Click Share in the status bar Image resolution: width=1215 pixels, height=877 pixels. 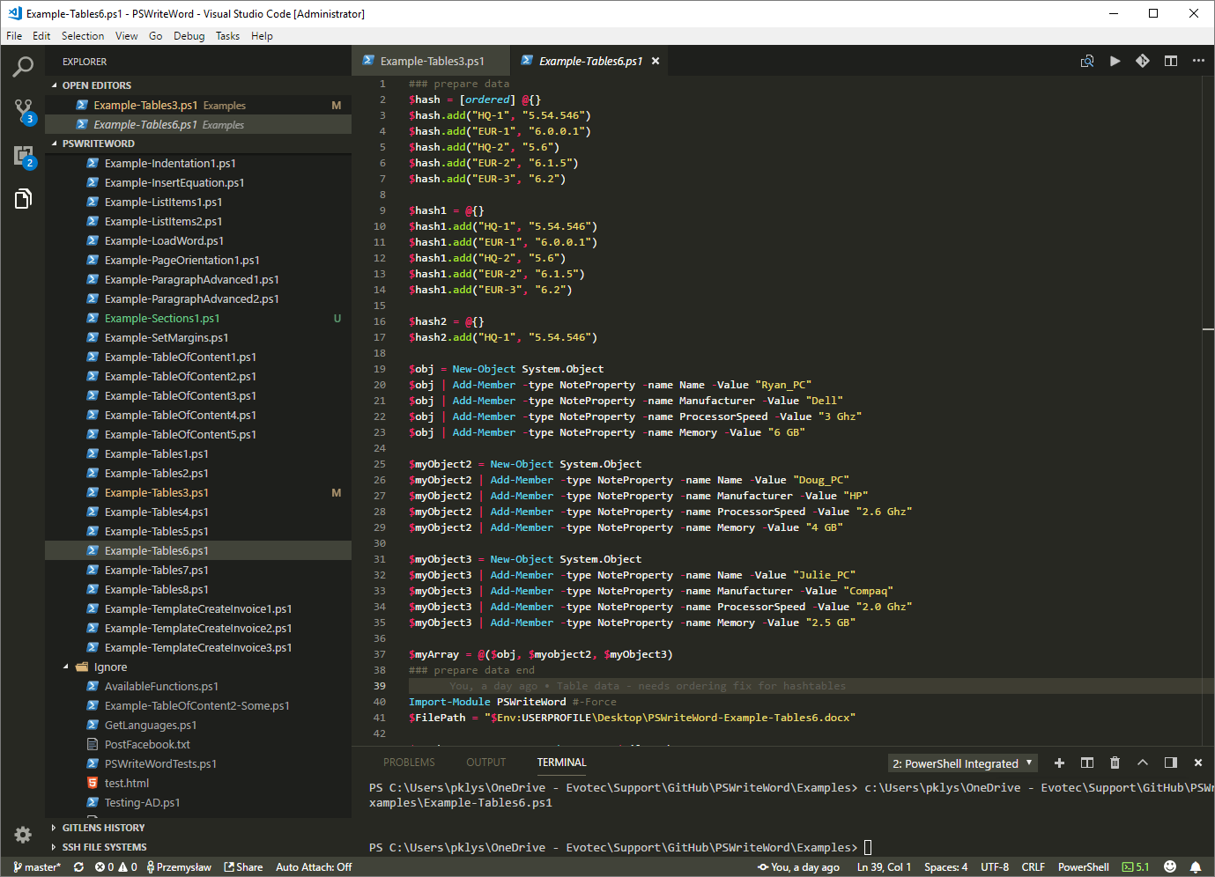(x=243, y=866)
